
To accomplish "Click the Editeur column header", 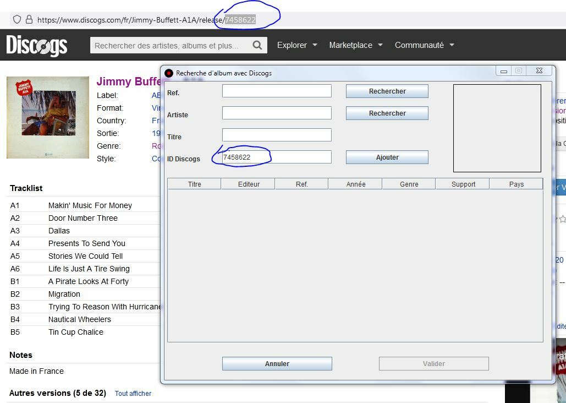I will pos(249,184).
